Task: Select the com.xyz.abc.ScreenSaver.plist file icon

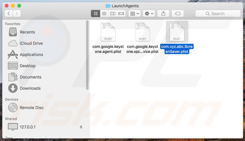Action: click(177, 32)
